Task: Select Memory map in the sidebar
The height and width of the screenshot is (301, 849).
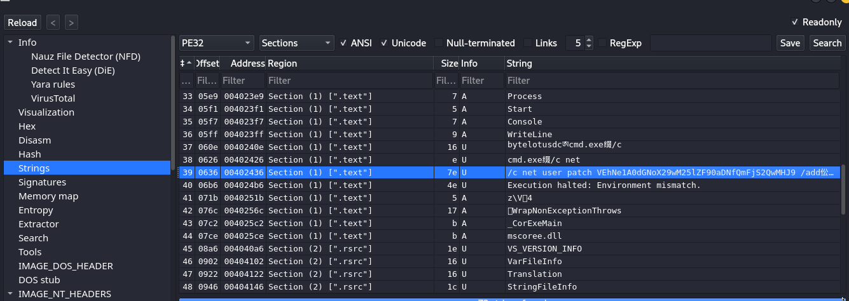Action: click(48, 196)
